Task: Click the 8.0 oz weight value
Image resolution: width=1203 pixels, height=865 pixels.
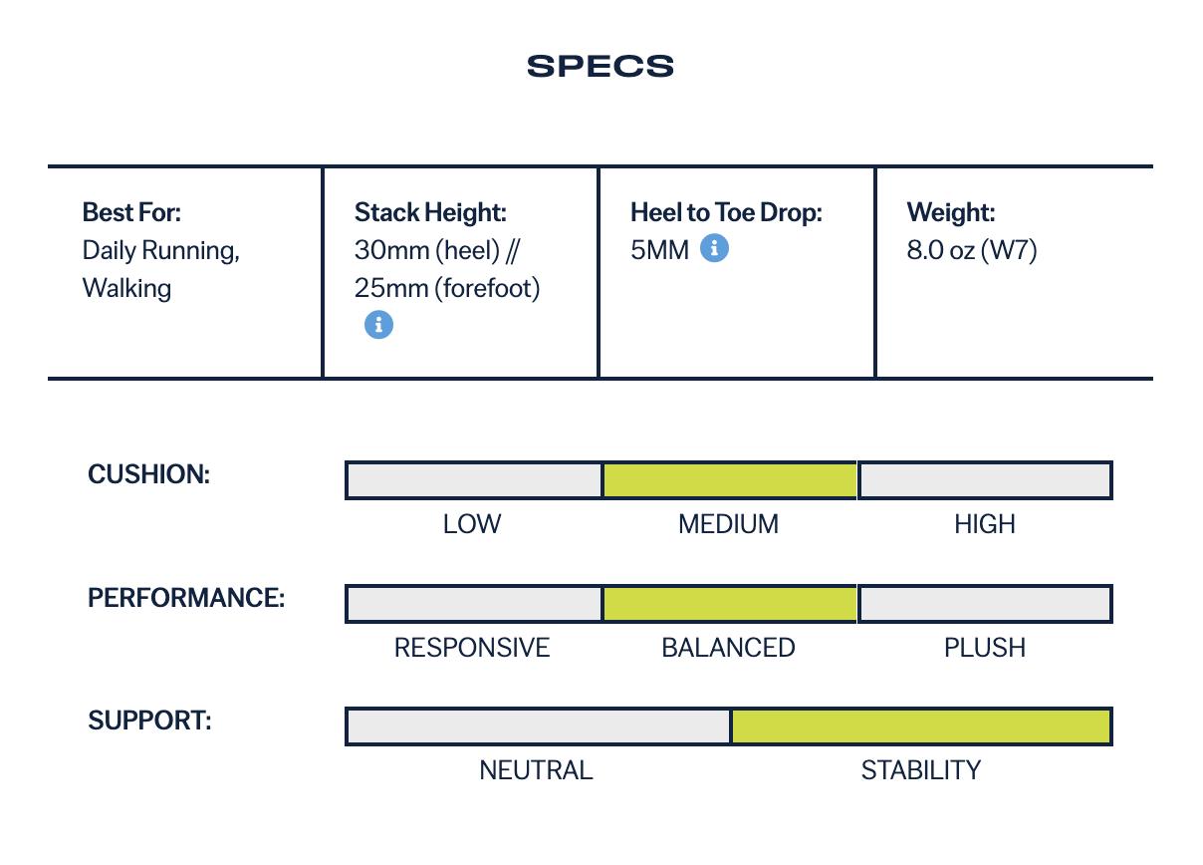Action: [x=971, y=250]
